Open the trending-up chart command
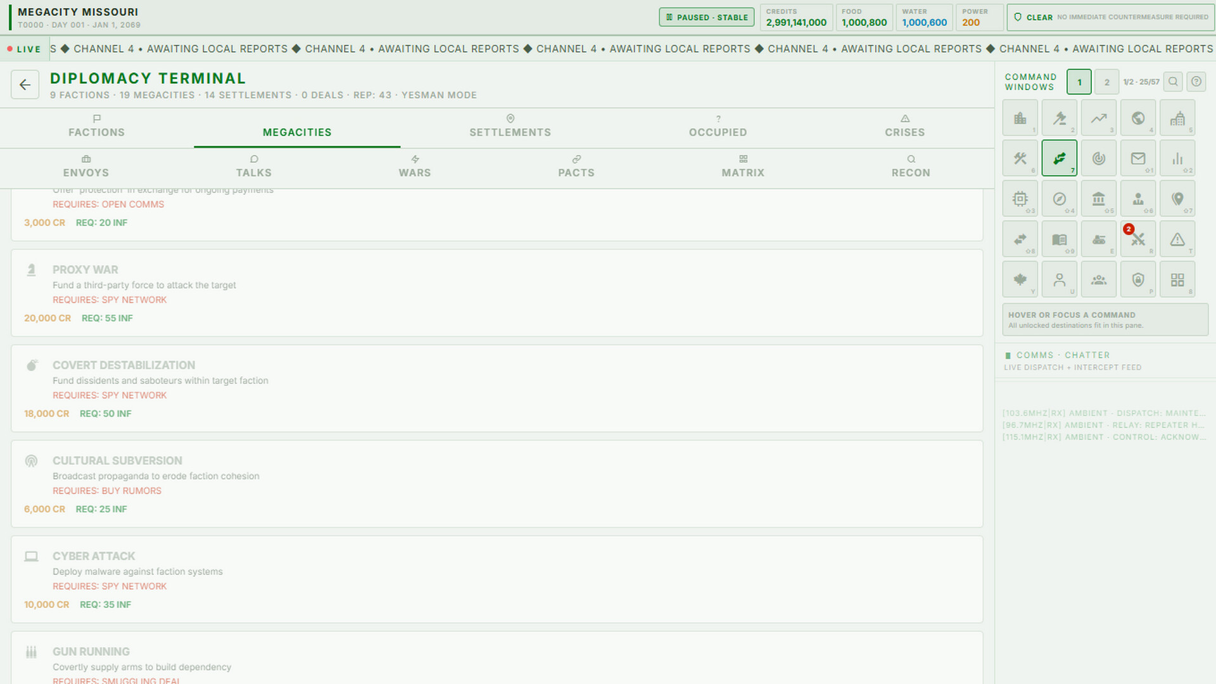Screen dimensions: 1216x684 pos(1098,118)
